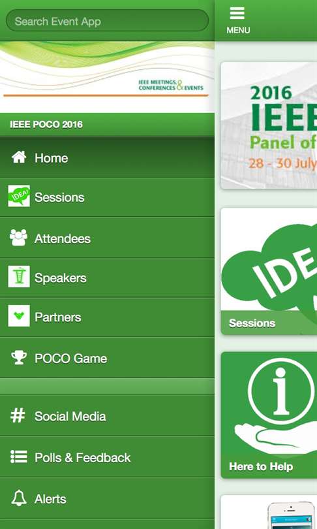Open the Sessions tile on home
317x529 pixels.
click(269, 271)
